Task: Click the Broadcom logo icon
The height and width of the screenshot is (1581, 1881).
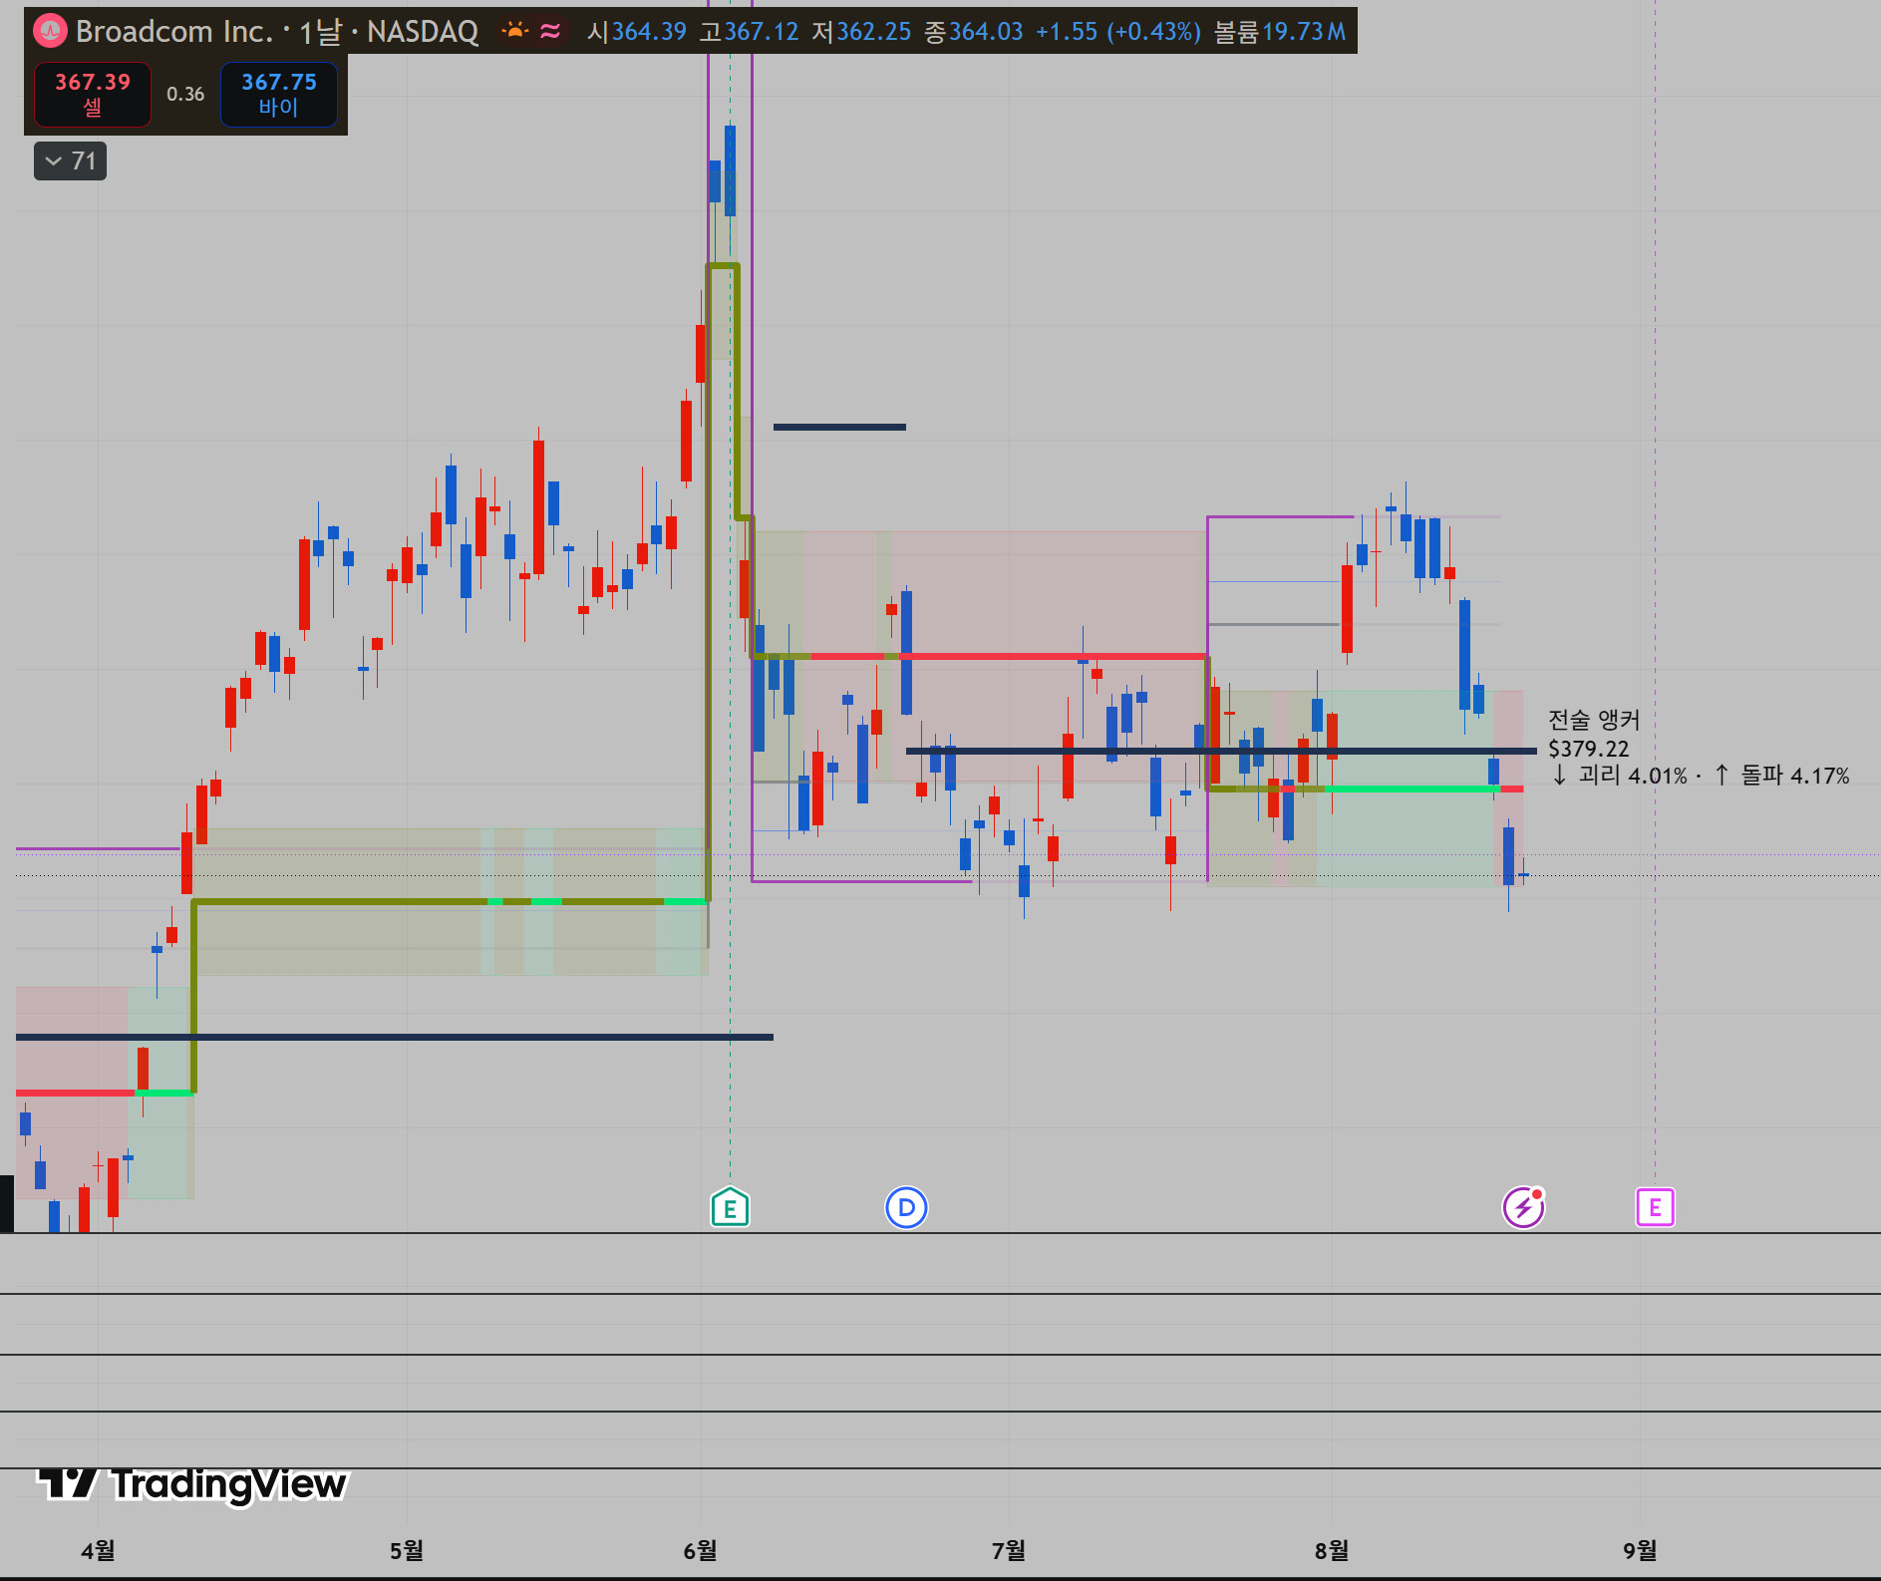Action: 50,32
